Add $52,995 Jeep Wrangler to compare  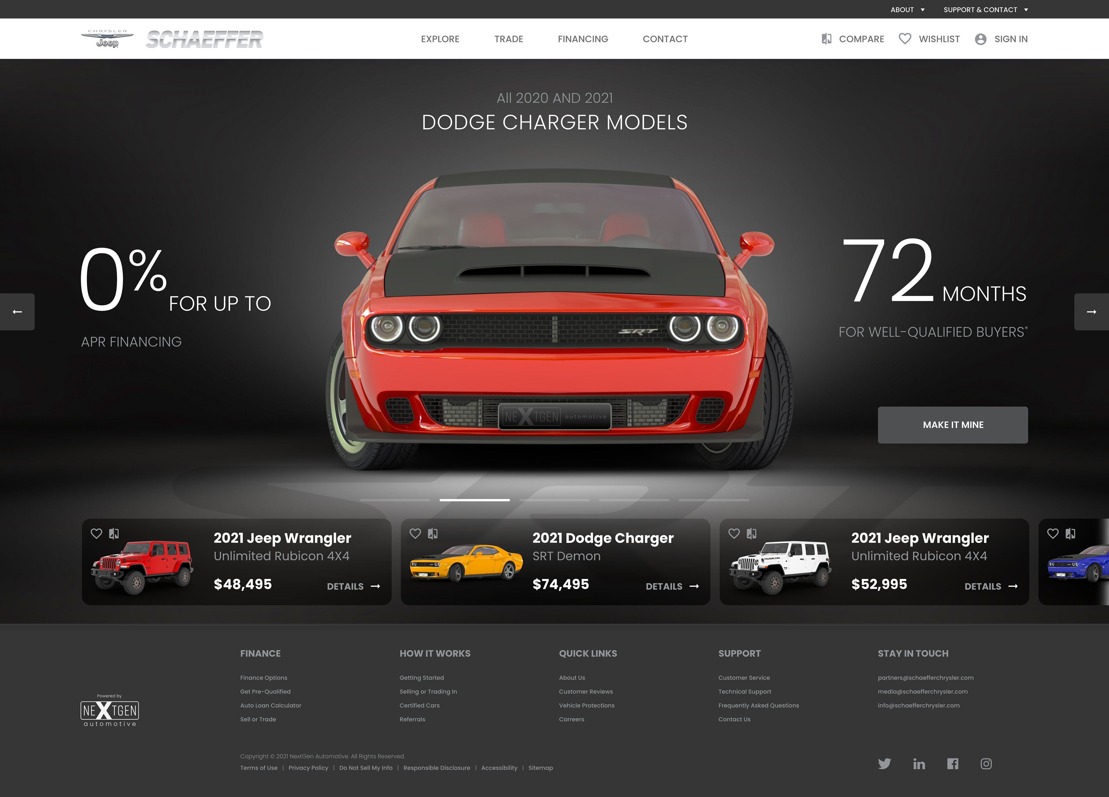pos(751,533)
